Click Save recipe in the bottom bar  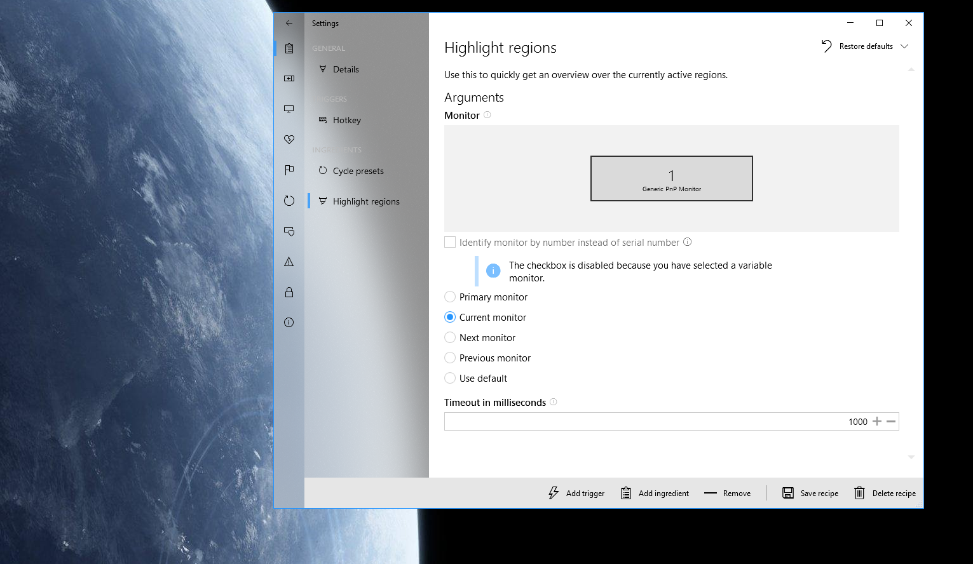(810, 493)
